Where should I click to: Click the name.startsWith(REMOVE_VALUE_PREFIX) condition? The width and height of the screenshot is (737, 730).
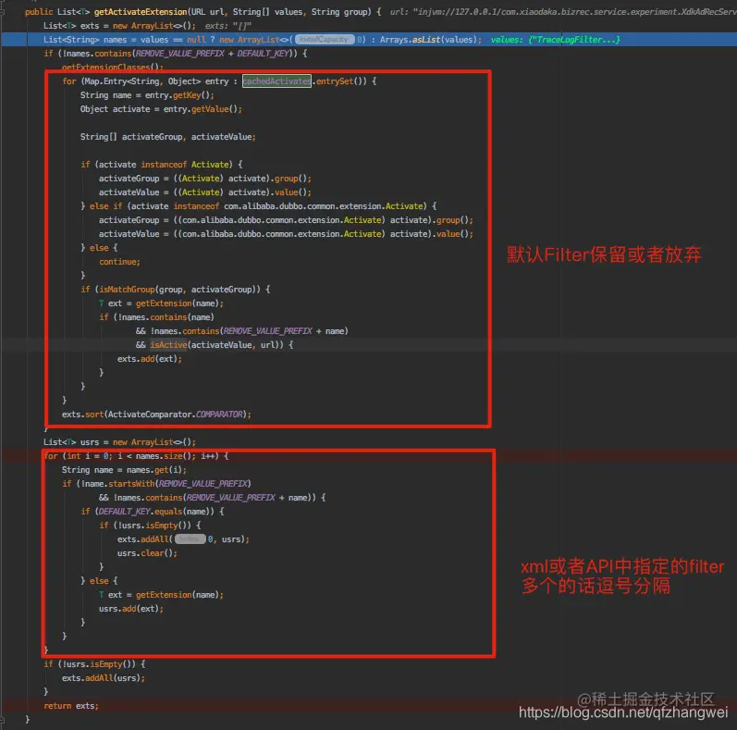click(166, 484)
